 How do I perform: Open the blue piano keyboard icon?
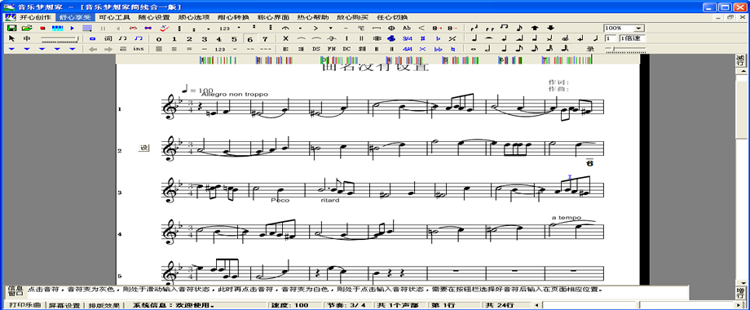pos(57,29)
